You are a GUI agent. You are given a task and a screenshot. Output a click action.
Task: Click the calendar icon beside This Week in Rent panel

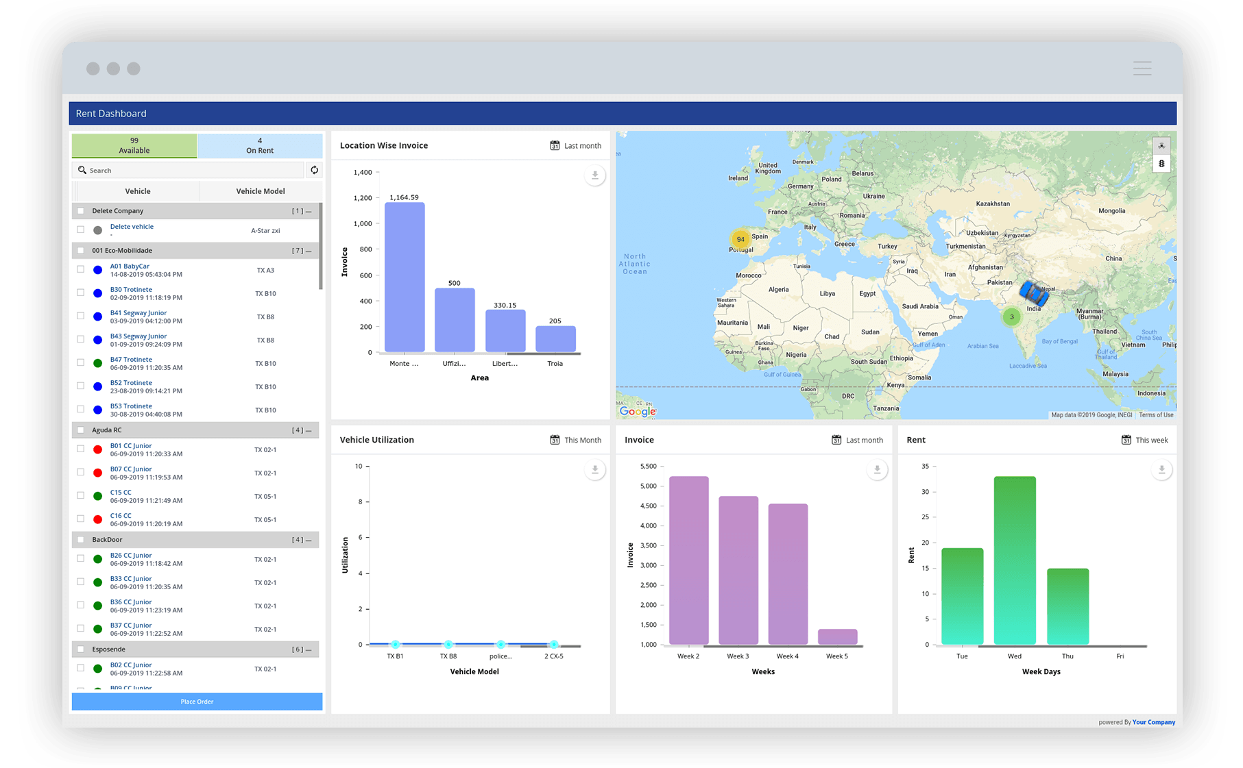1126,440
